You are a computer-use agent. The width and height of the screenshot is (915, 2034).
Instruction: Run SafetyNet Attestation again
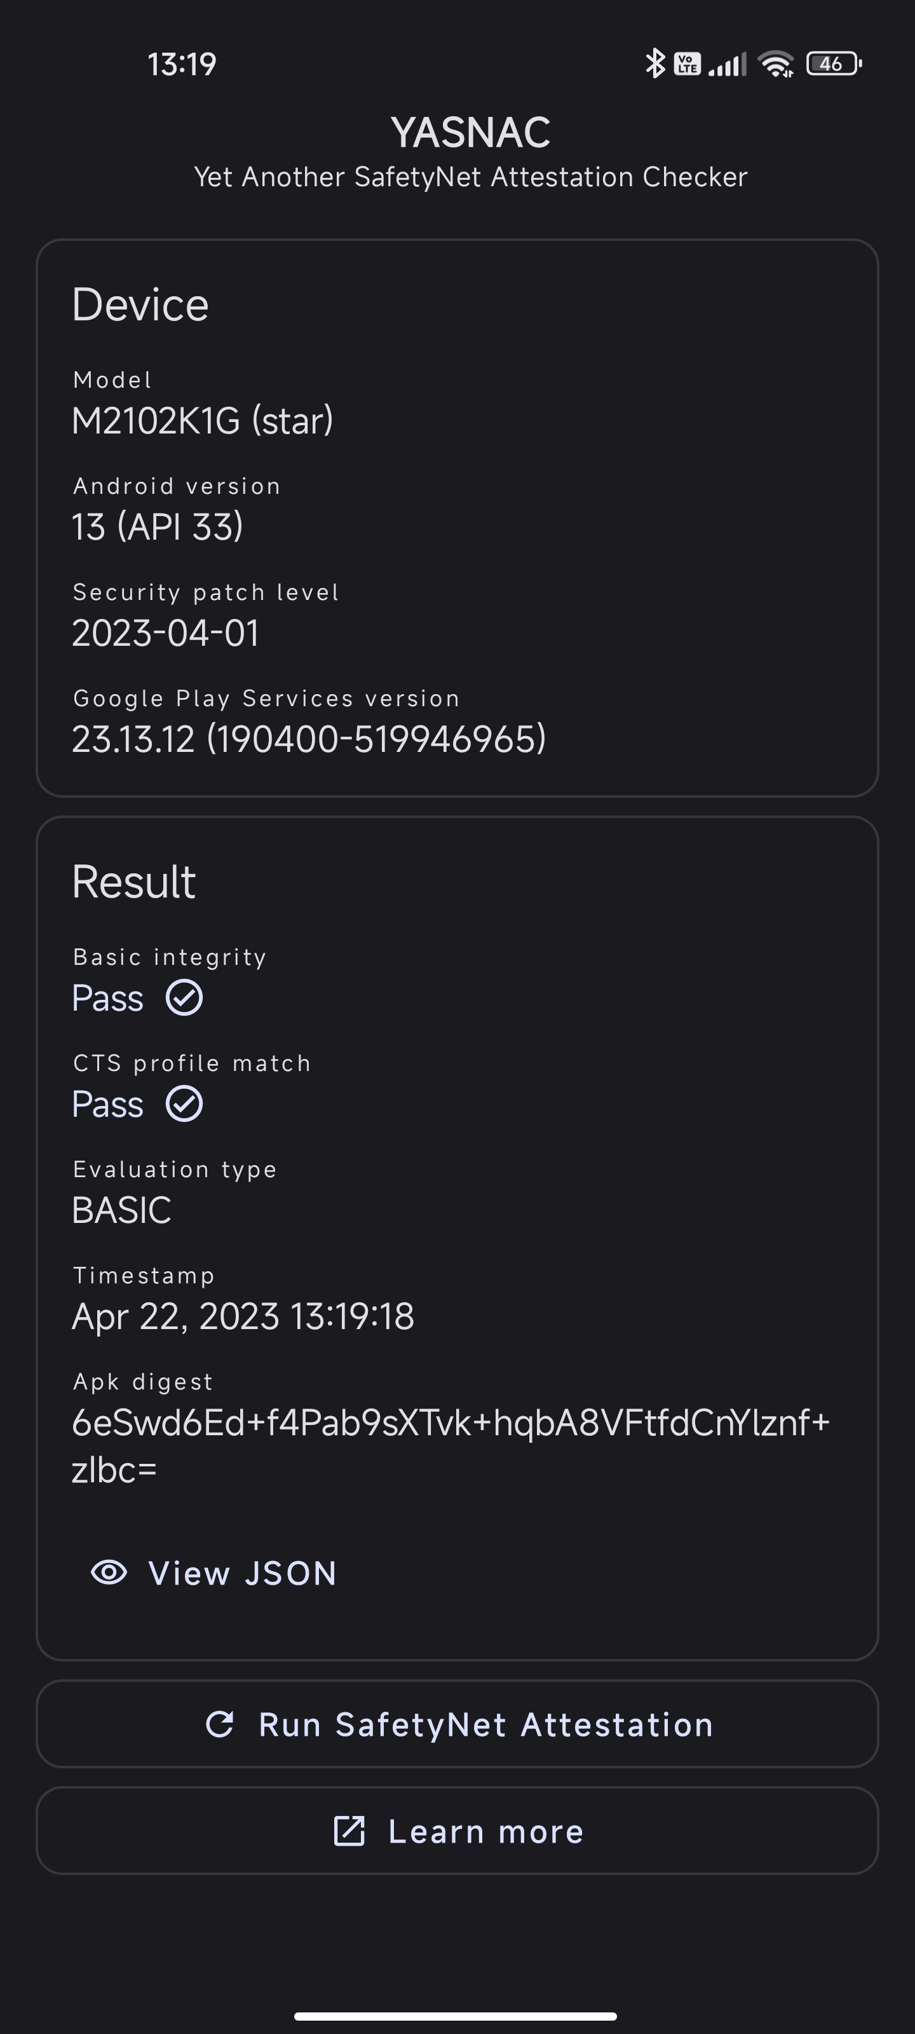(x=457, y=1724)
